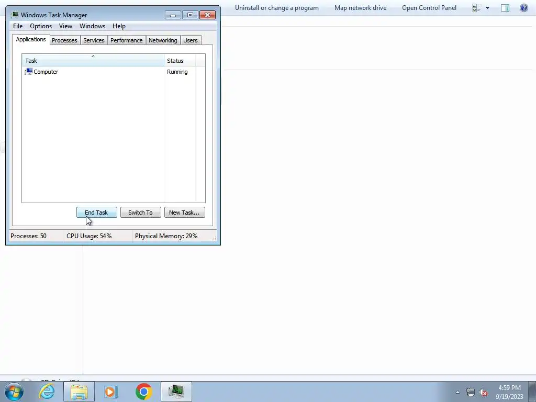Maximize the Task Manager window
536x402 pixels.
tap(190, 15)
